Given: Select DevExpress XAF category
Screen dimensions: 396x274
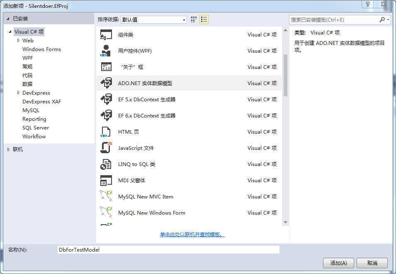Looking at the screenshot, I should (41, 102).
